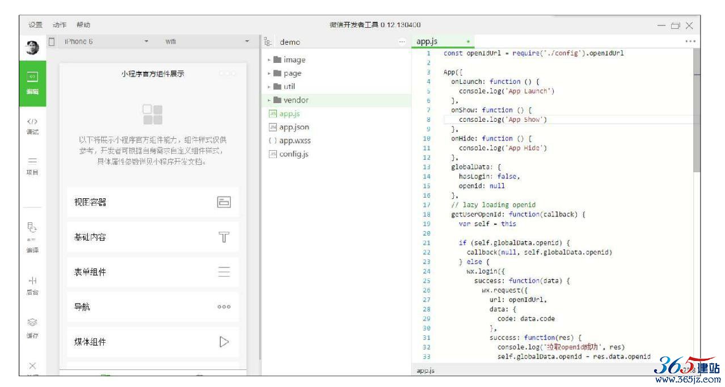
Task: Open the 视图容器 item in the simulator
Action: pyautogui.click(x=153, y=202)
